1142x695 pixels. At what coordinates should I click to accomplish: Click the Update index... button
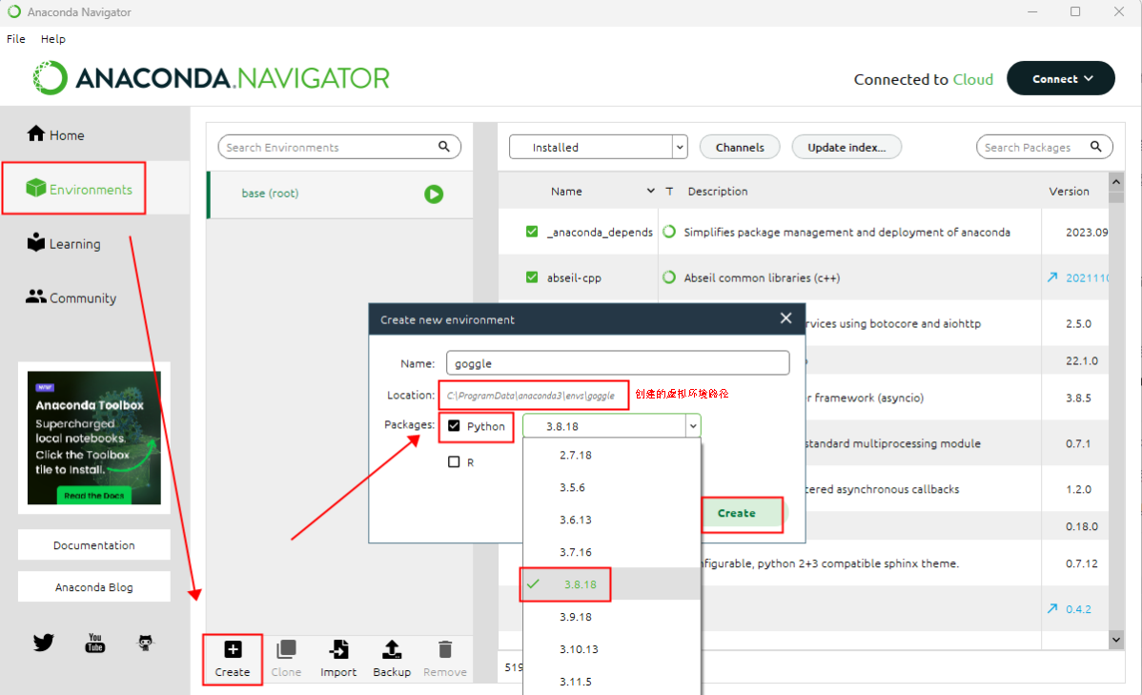[x=846, y=147]
